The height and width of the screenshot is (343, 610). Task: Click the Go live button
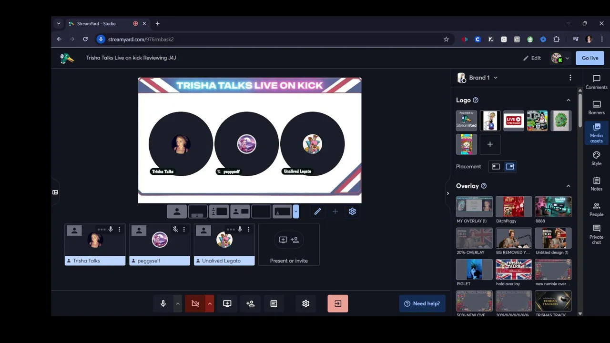pyautogui.click(x=590, y=58)
